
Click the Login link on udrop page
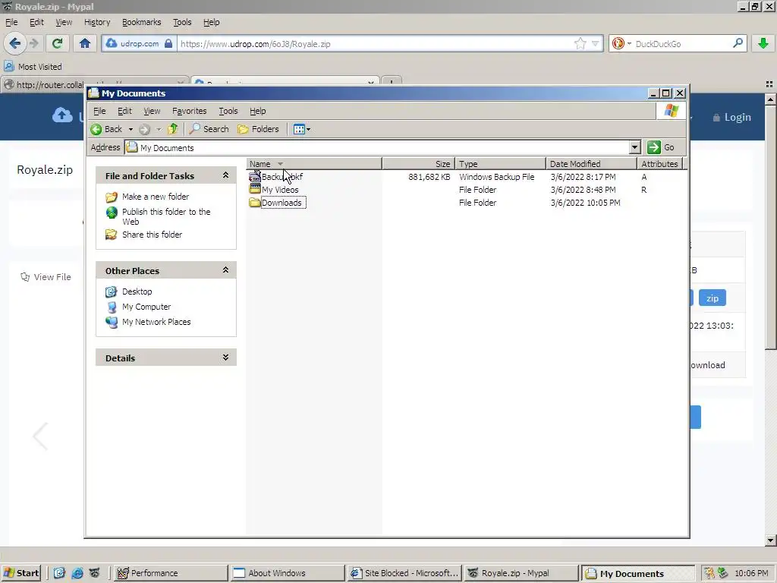(732, 118)
